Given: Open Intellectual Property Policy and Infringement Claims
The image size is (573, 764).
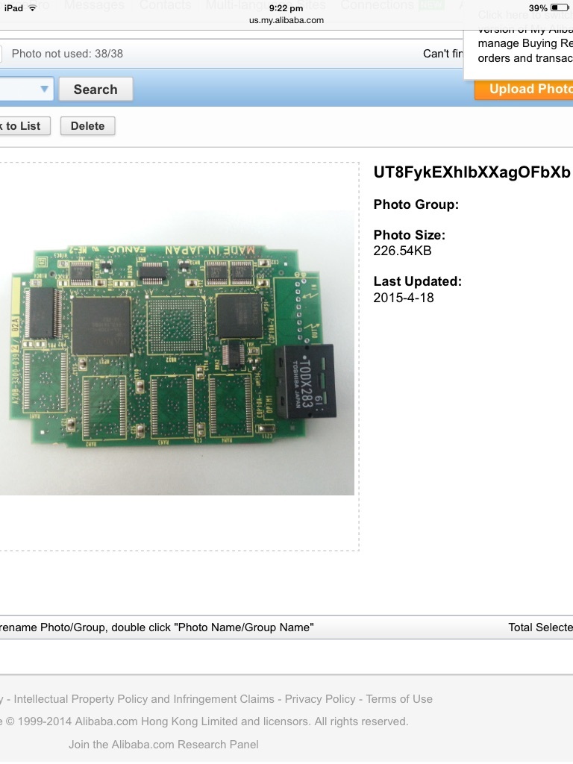Looking at the screenshot, I should tap(144, 698).
